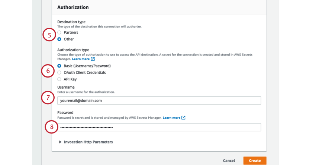Image resolution: width=316 pixels, height=165 pixels.
Task: Choose the Other destination type option
Action: tap(59, 39)
